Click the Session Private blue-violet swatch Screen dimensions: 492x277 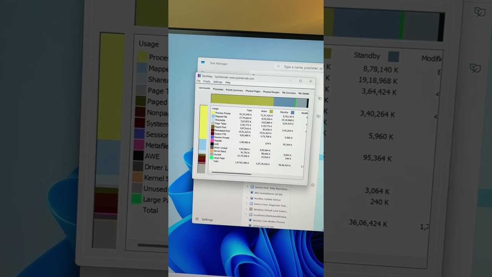[212, 137]
